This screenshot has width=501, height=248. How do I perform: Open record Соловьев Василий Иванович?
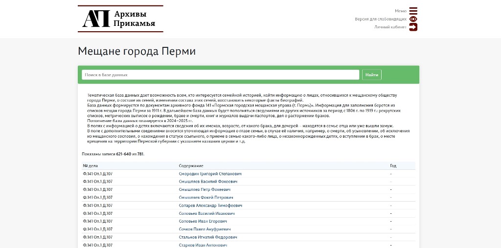point(206,213)
